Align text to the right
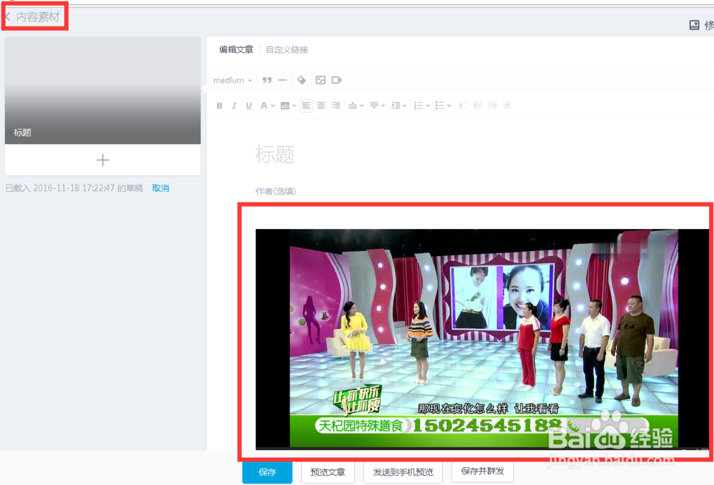 tap(336, 106)
